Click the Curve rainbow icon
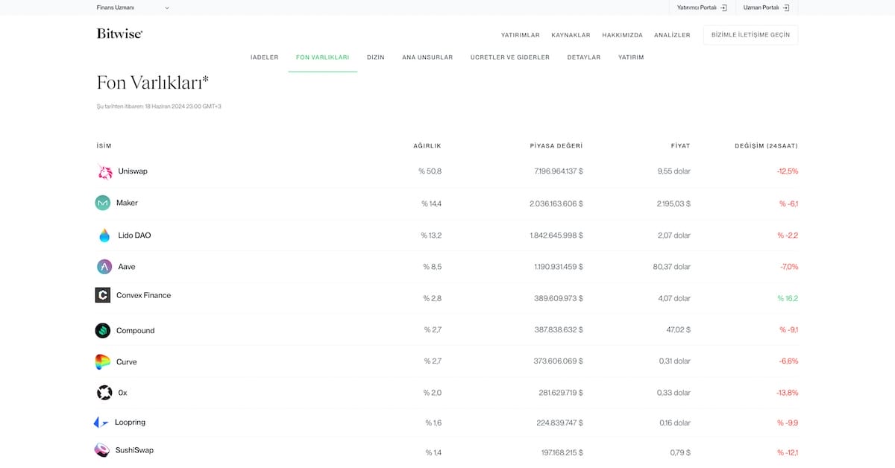The height and width of the screenshot is (468, 895). coord(102,361)
